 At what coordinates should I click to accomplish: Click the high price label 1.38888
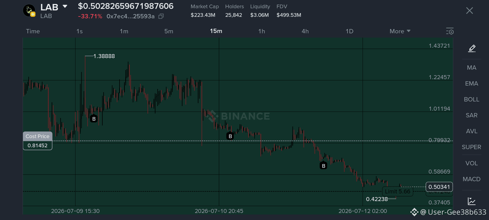click(104, 56)
